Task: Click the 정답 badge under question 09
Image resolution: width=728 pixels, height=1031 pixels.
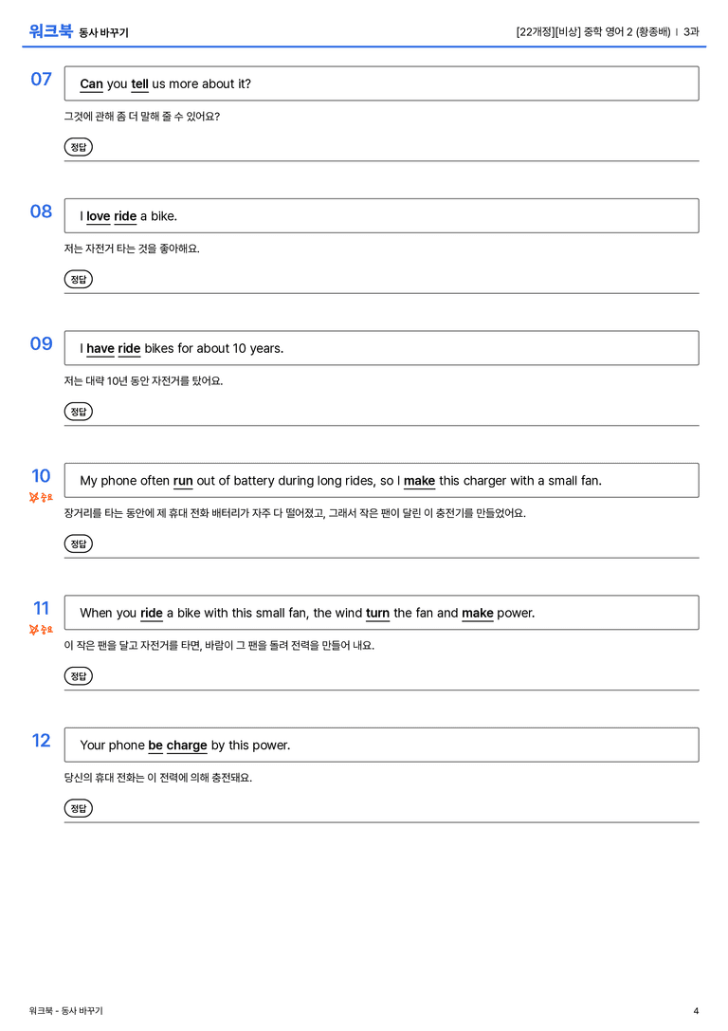Action: coord(78,412)
